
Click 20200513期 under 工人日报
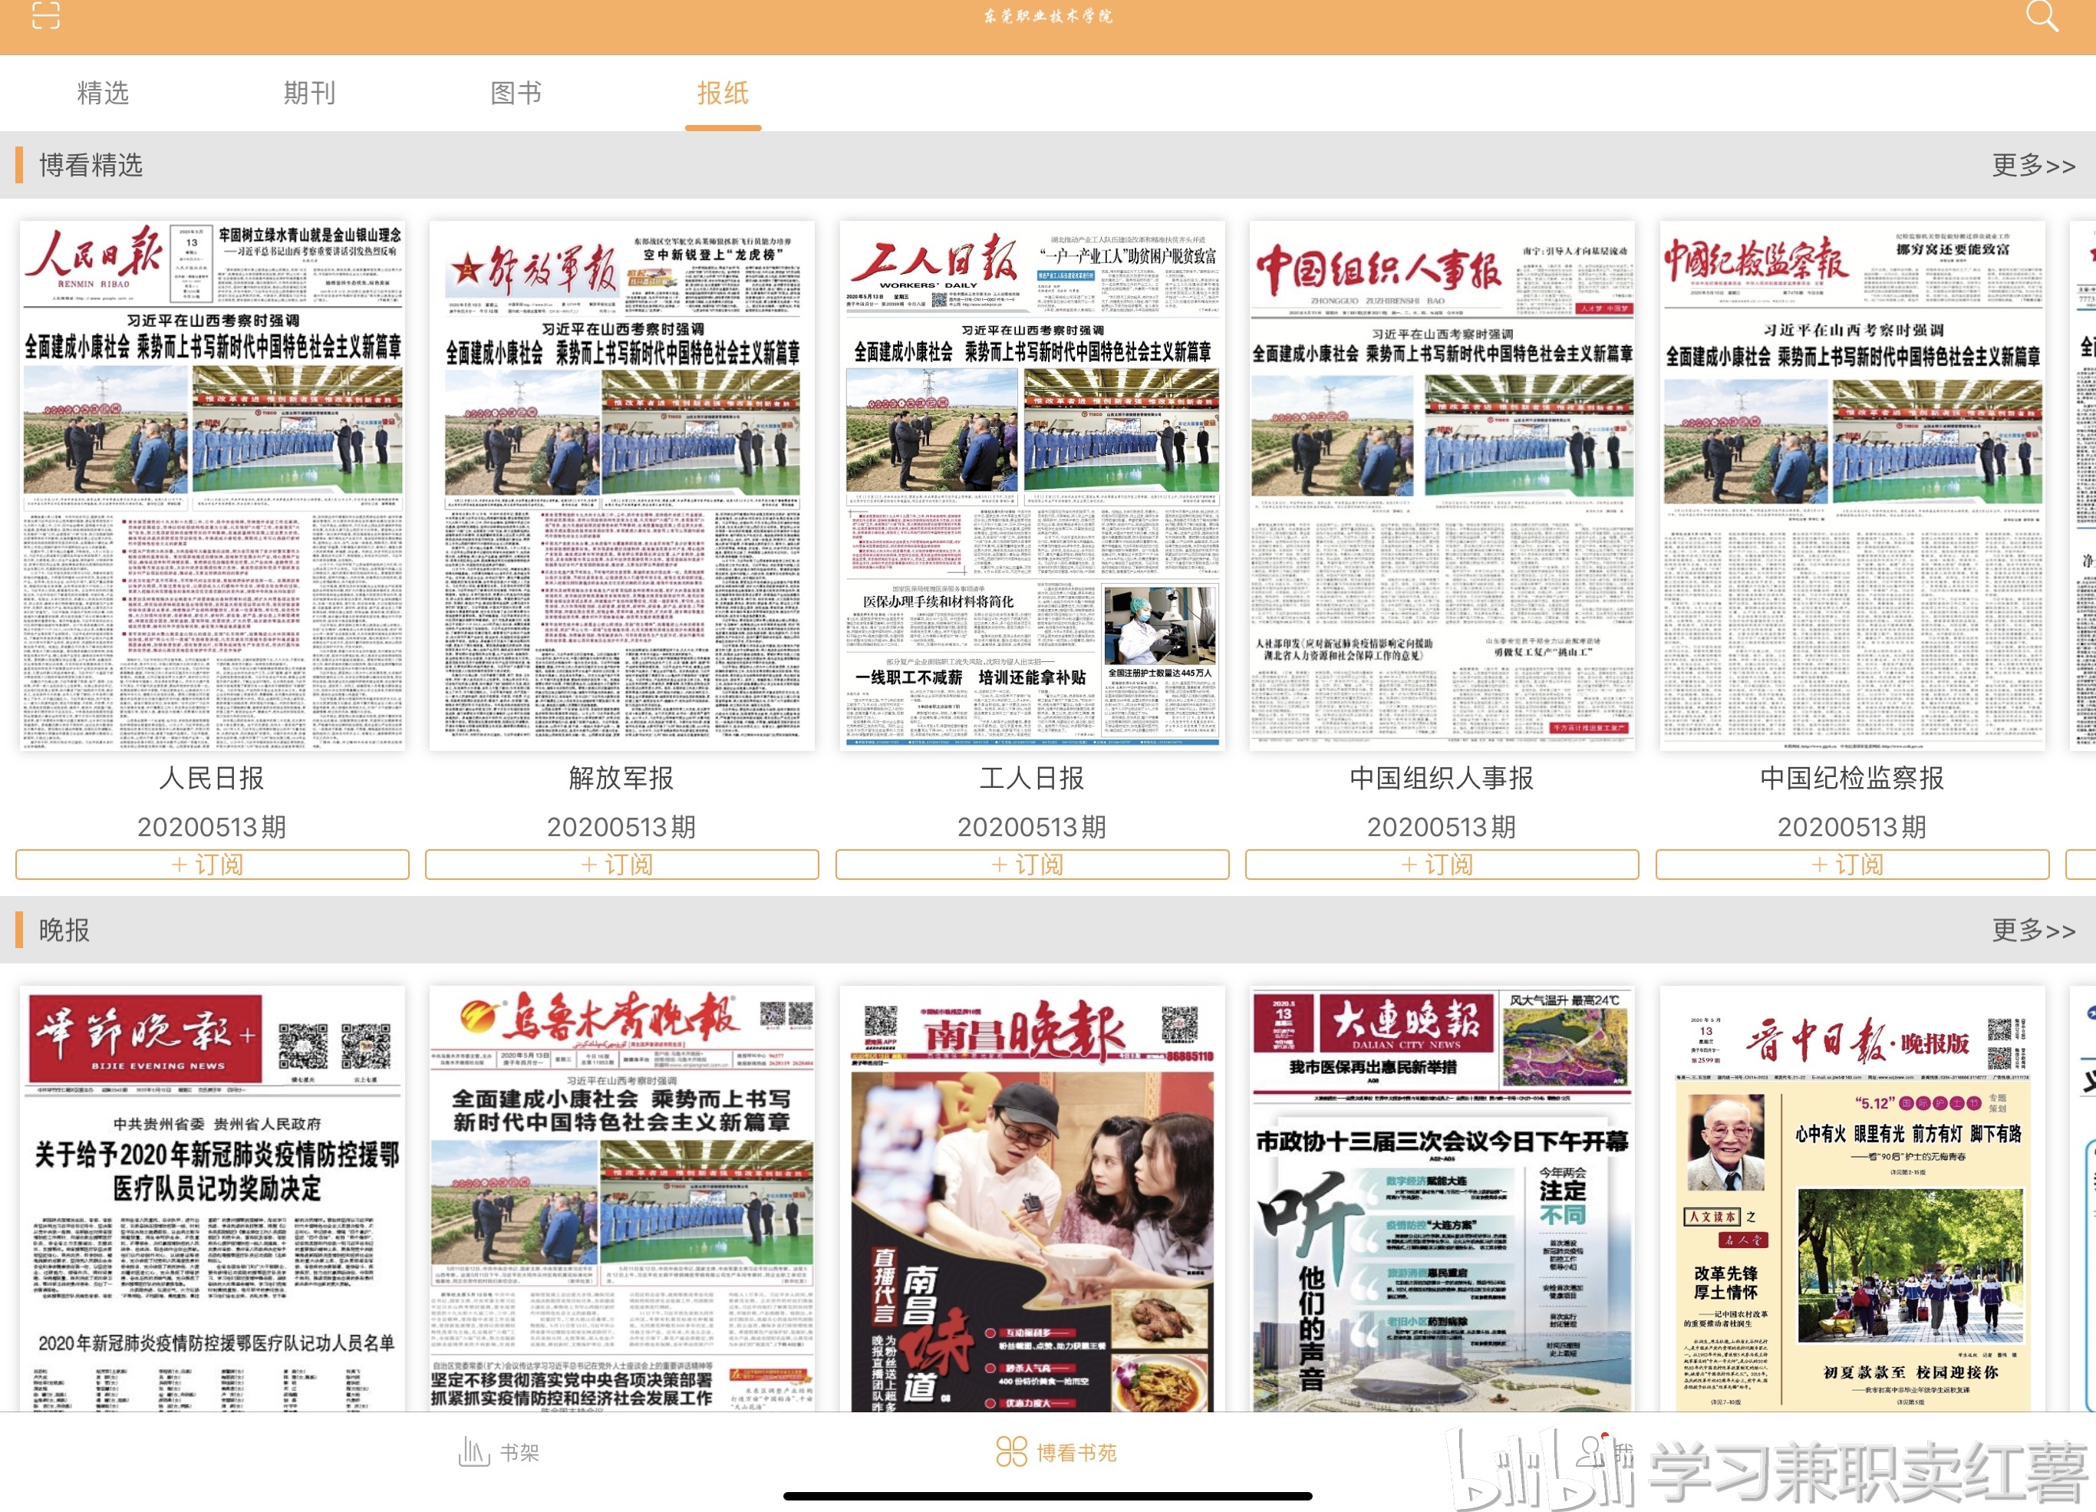(x=1033, y=827)
